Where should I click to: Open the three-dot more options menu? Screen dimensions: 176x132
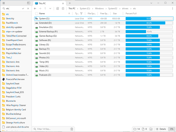click(173, 8)
